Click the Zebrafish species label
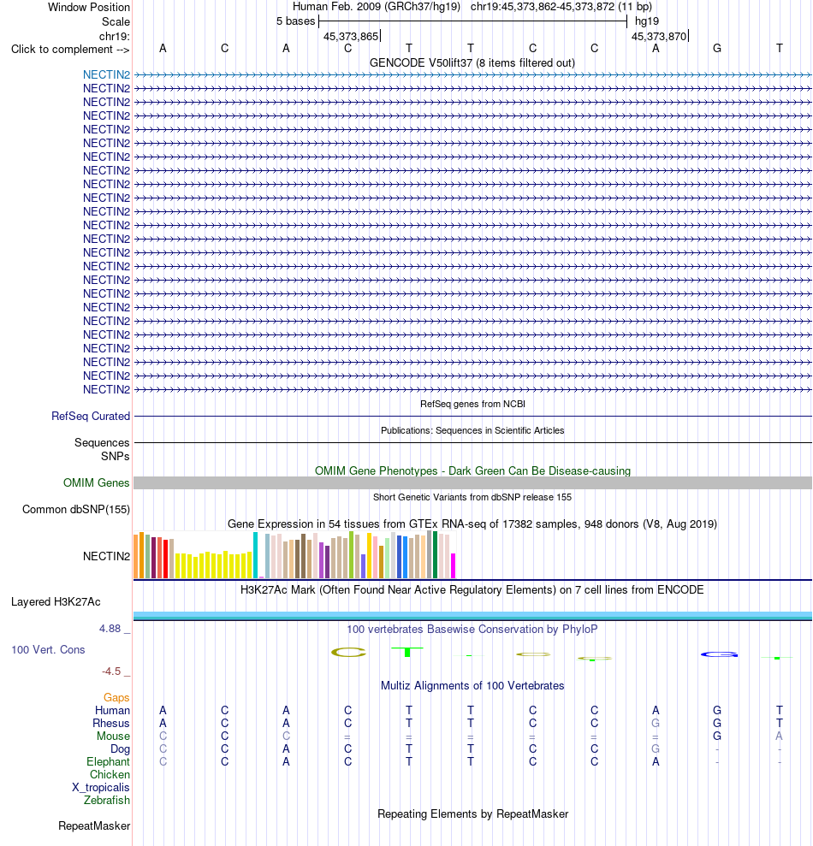Screen dimensions: 813x846 click(x=107, y=800)
